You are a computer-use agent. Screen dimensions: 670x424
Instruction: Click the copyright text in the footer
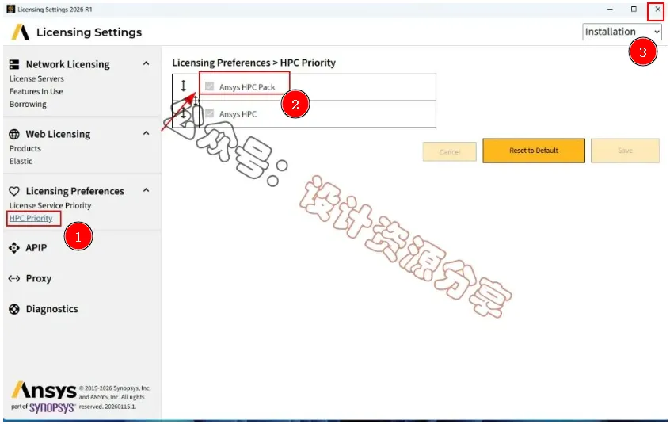115,398
